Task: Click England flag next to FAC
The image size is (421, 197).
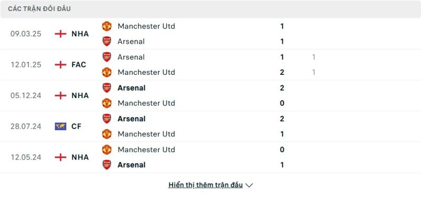Action: pyautogui.click(x=61, y=64)
